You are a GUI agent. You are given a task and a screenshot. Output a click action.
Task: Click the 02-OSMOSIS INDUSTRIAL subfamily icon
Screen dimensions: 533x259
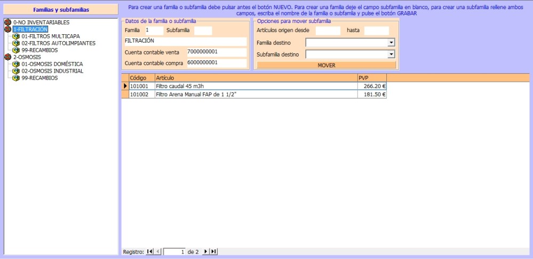[x=16, y=71]
